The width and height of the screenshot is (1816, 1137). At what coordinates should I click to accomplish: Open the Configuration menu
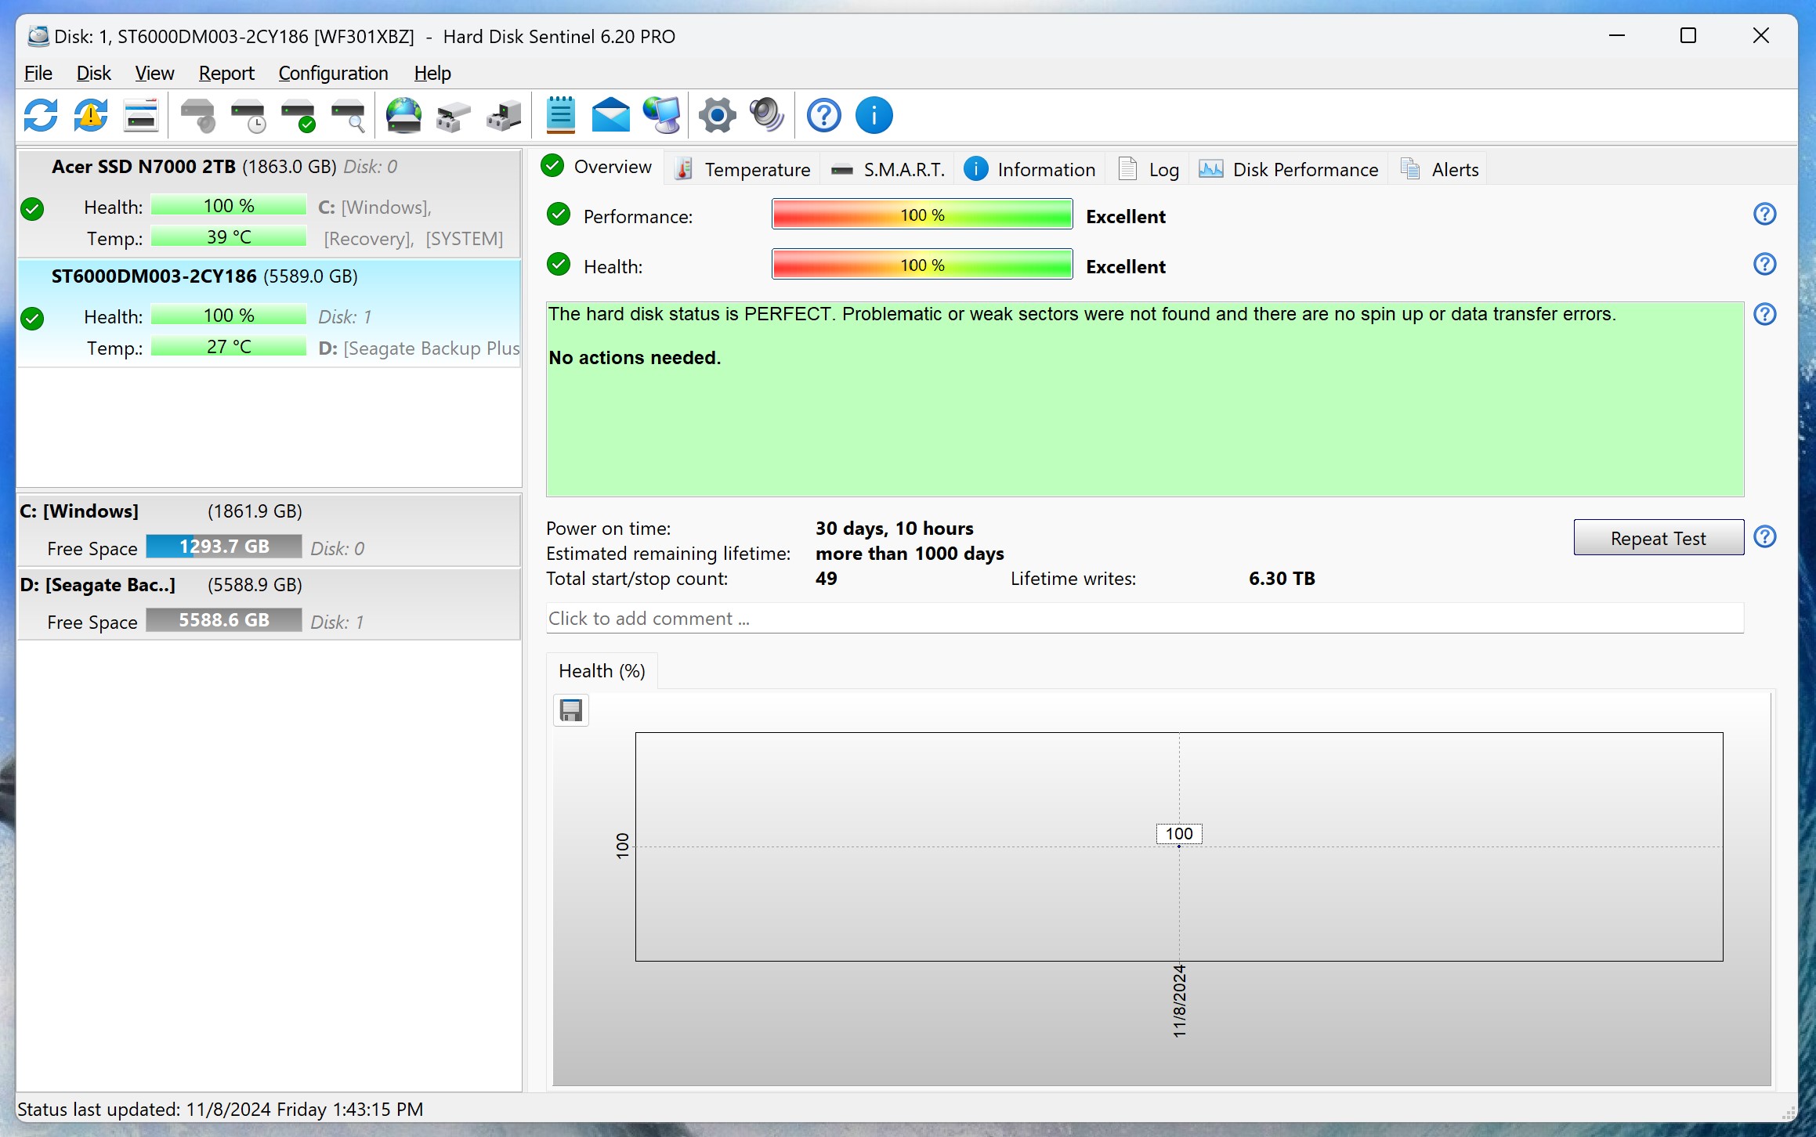(333, 73)
